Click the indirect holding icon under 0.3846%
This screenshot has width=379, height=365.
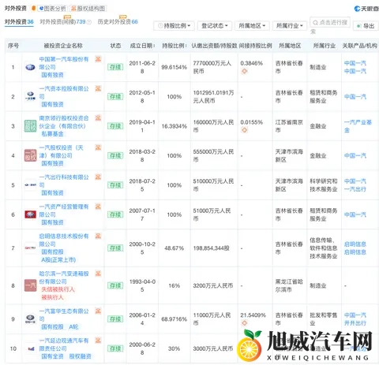pyautogui.click(x=245, y=71)
